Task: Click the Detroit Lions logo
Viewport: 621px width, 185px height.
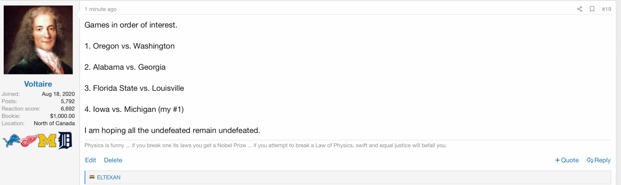Action: pos(12,141)
